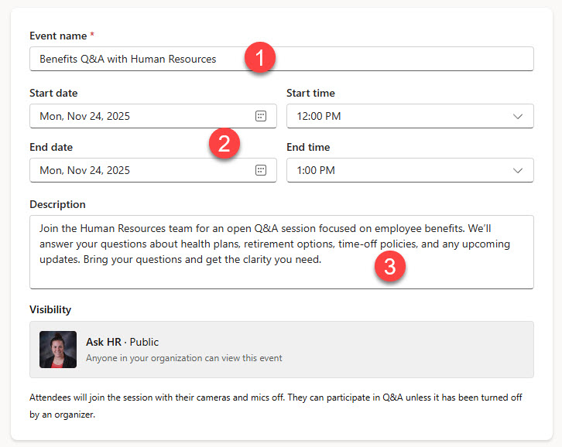Click the Ask HR · Public visibility name
Viewport: 562px width, 447px height.
[122, 342]
